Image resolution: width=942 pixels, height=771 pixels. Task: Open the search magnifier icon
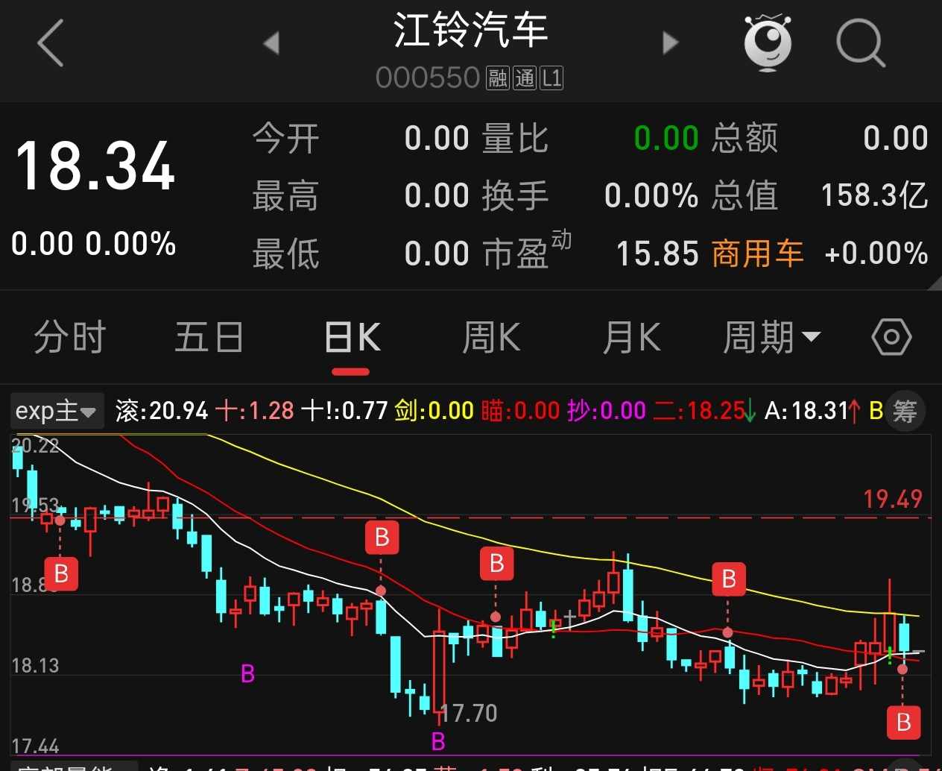tap(861, 43)
